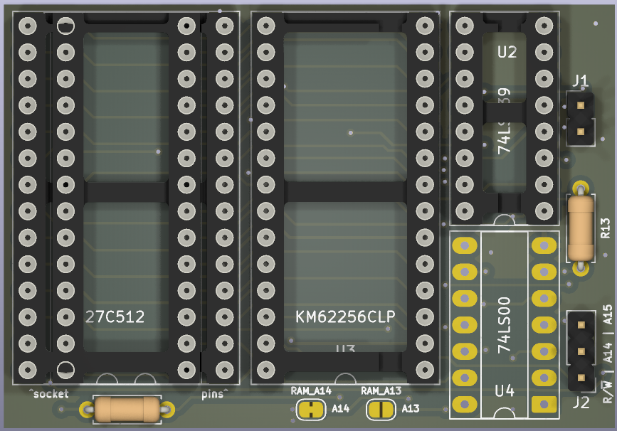The height and width of the screenshot is (431, 617).
Task: Click the KM62256CLP chip label
Action: coord(345,317)
